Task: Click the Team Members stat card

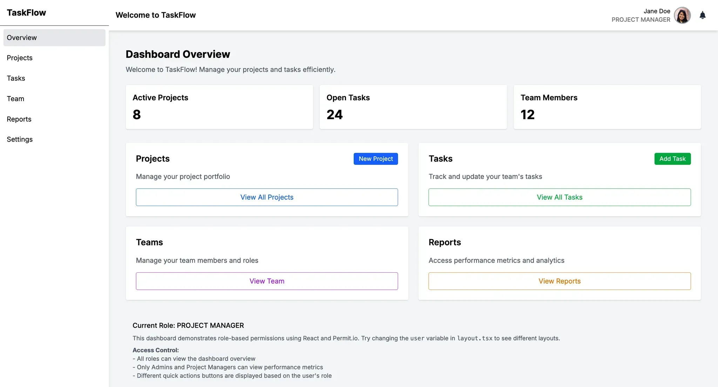Action: tap(607, 107)
